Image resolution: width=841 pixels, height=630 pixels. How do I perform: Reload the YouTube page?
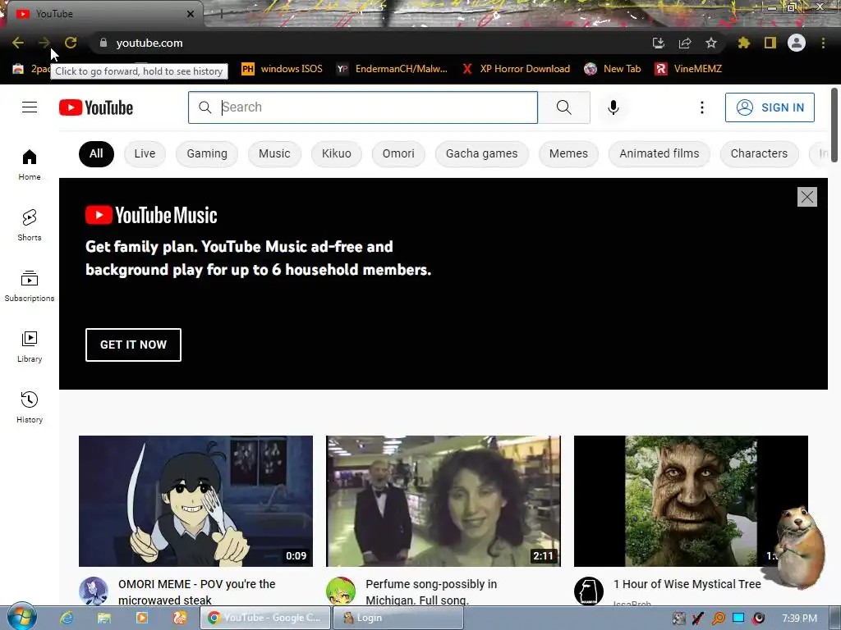coord(71,43)
